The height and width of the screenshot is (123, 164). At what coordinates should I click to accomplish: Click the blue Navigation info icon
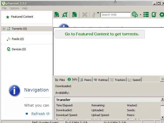click(x=14, y=90)
